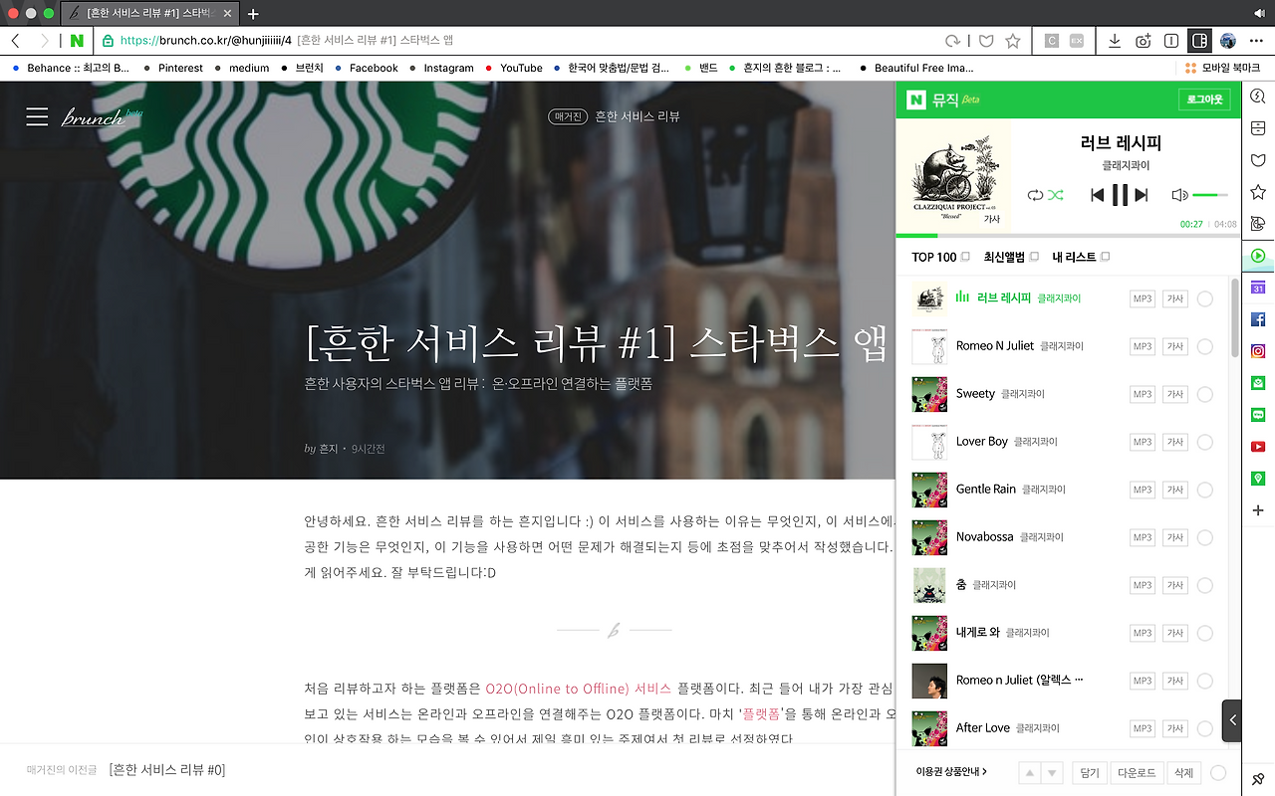The image size is (1275, 796).
Task: Select the shuffle playback icon
Action: click(1053, 195)
